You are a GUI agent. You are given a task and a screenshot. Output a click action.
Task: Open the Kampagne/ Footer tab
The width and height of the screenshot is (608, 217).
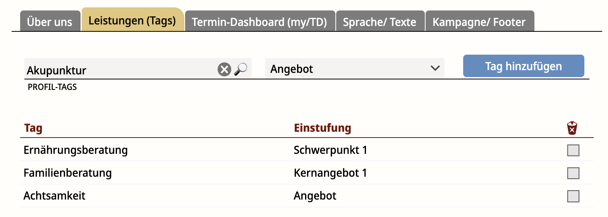point(479,21)
